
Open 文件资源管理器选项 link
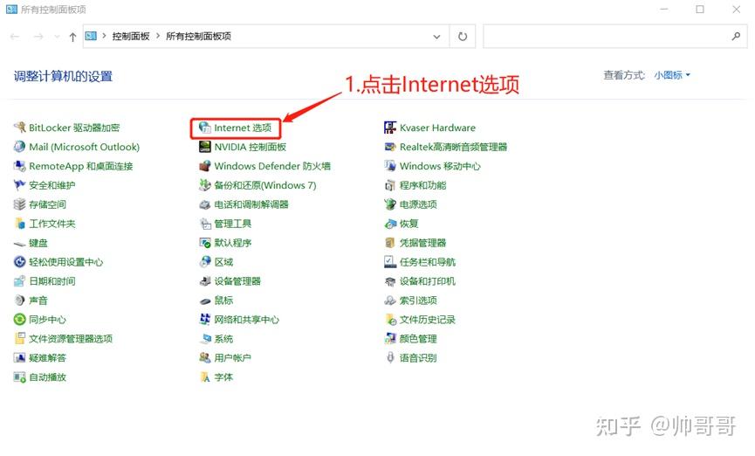71,338
